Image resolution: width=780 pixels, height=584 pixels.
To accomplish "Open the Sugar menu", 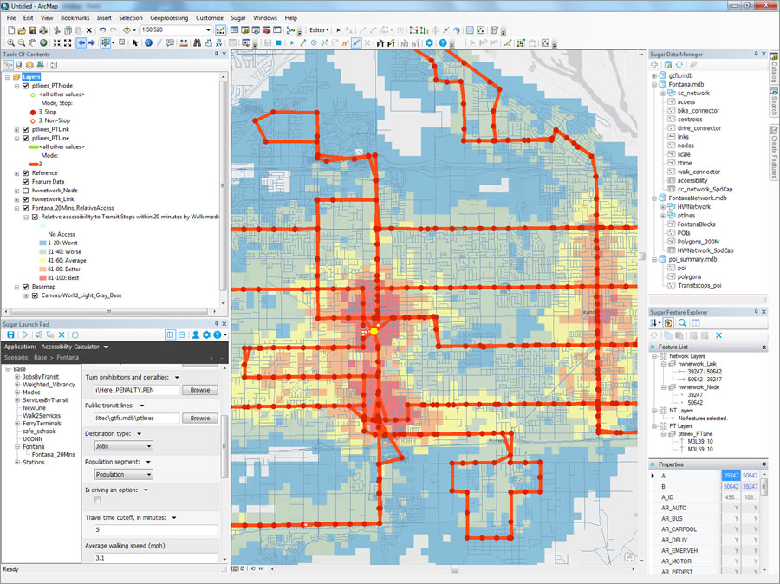I will pos(237,16).
